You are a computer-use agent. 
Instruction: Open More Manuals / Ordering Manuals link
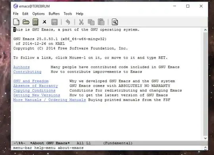[50, 100]
